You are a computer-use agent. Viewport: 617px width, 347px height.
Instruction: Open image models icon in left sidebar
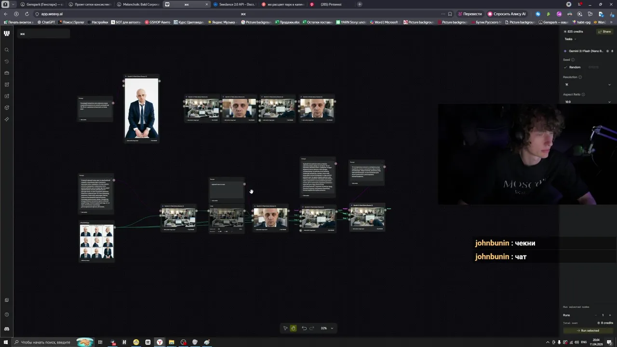pyautogui.click(x=7, y=85)
